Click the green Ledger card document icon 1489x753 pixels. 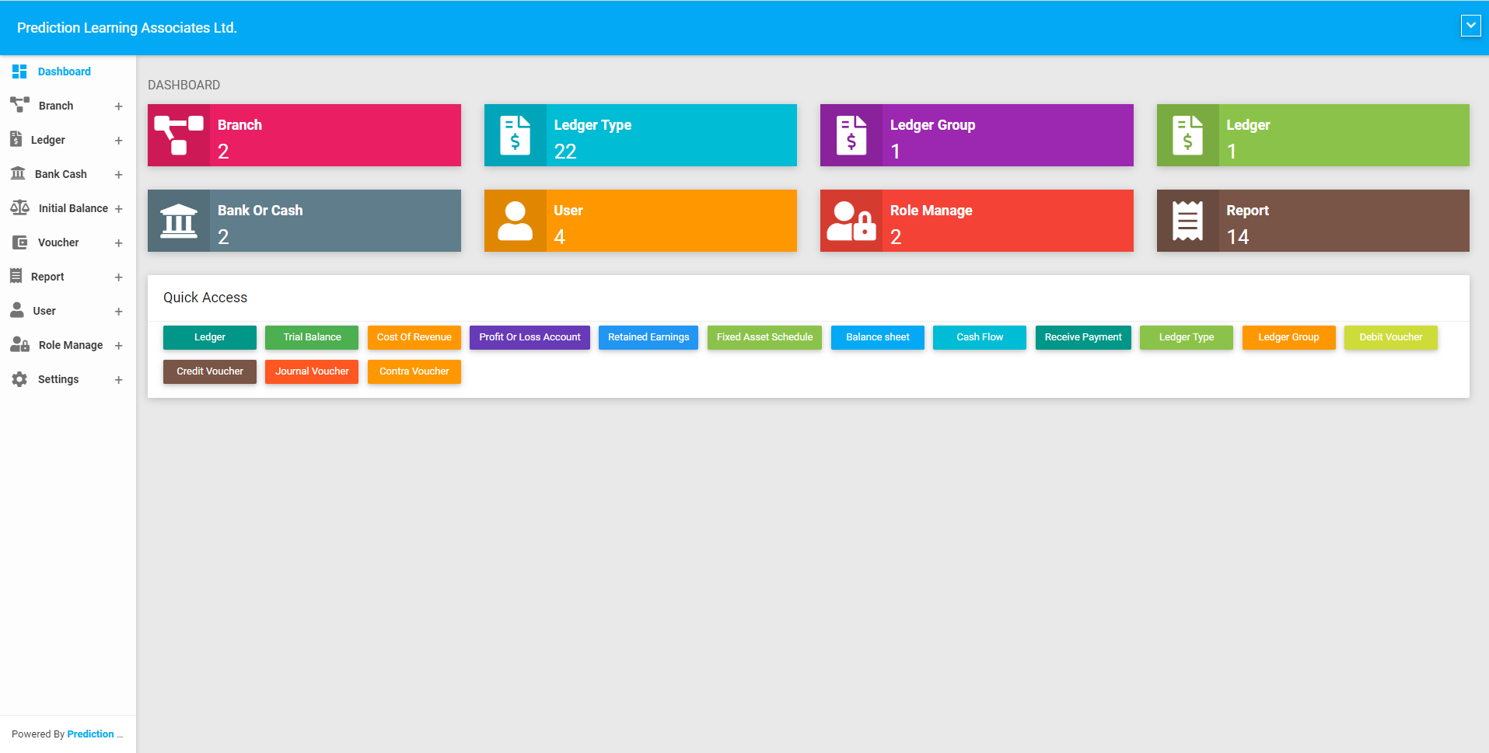[1187, 135]
